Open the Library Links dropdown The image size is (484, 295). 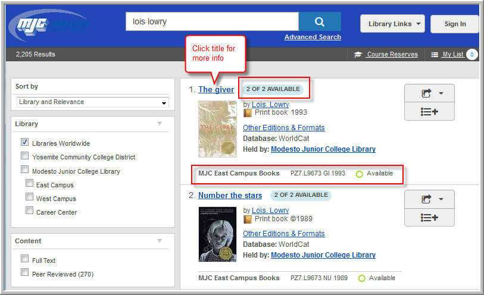point(393,24)
